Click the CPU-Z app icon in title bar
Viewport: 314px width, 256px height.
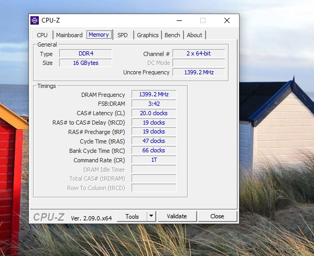click(x=35, y=20)
